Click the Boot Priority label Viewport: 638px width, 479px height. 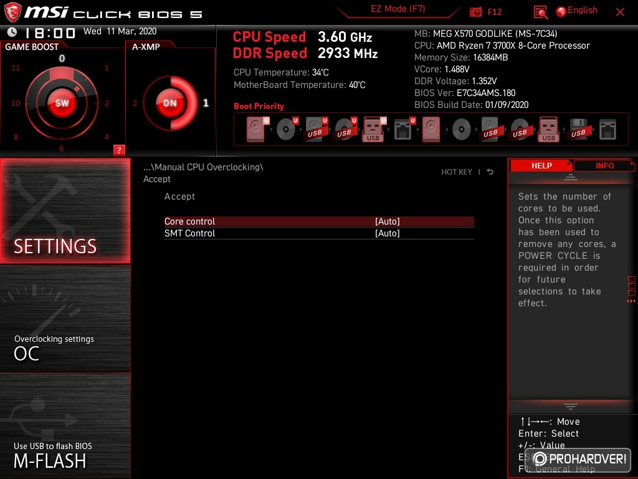click(x=259, y=106)
